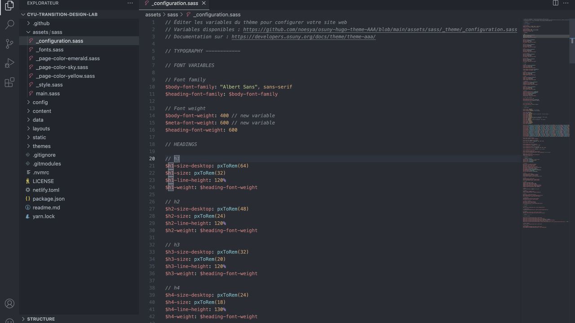Click the minimap code overview
This screenshot has height=323, width=575.
coord(545,135)
